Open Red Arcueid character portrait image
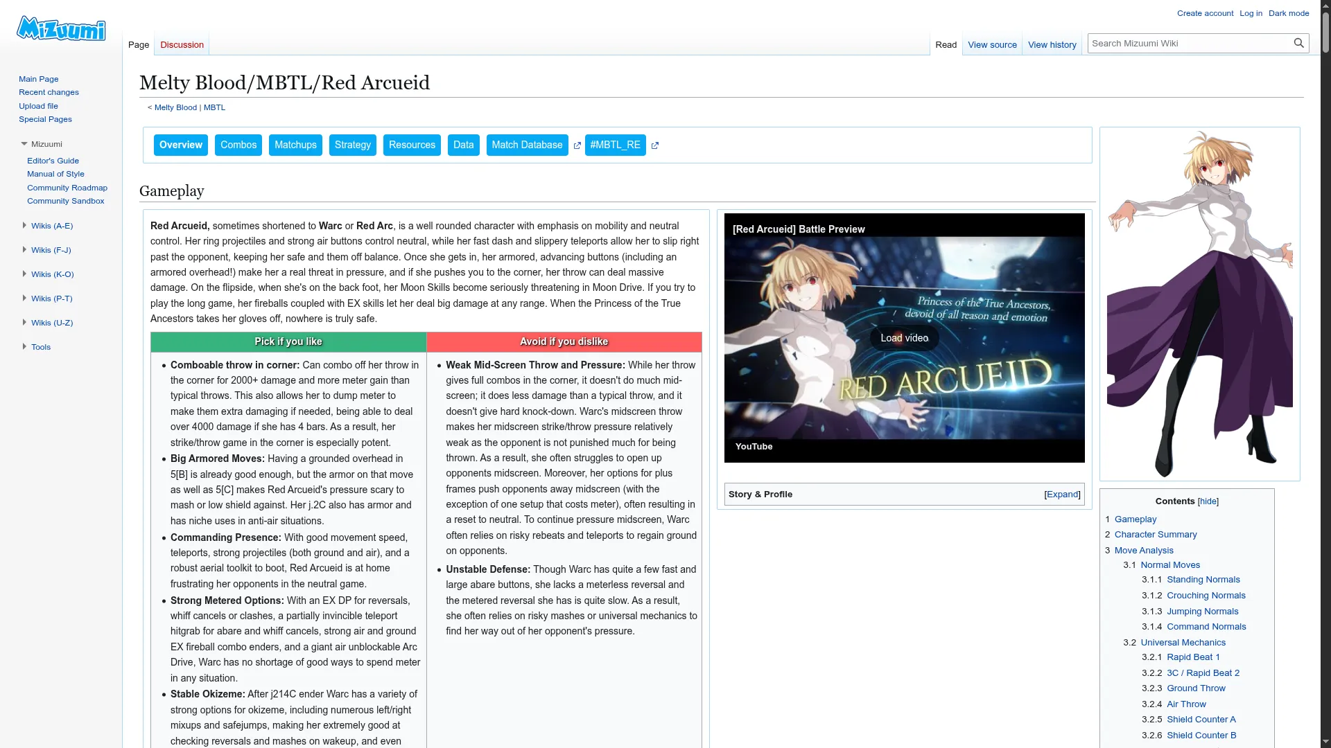Viewport: 1331px width, 748px height. click(x=1199, y=303)
